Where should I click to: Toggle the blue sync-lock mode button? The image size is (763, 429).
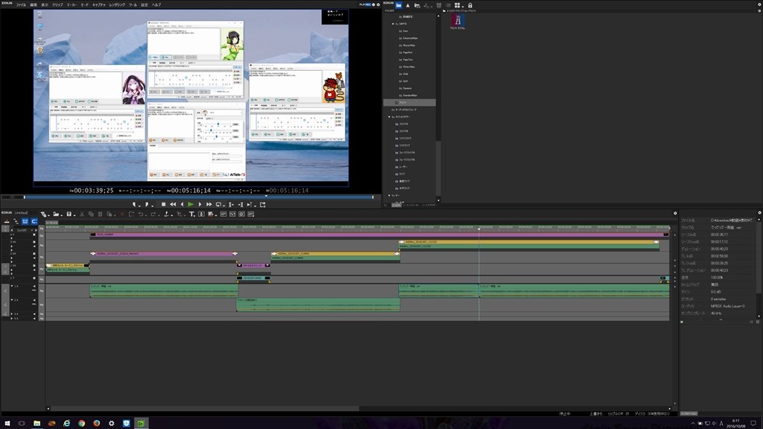[x=34, y=221]
